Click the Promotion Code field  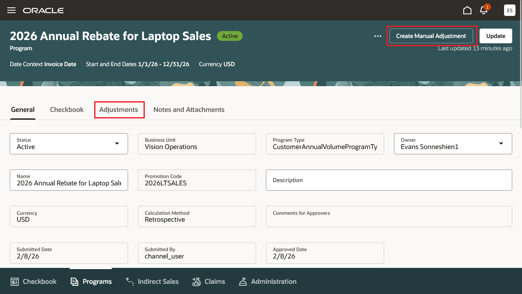(x=197, y=180)
